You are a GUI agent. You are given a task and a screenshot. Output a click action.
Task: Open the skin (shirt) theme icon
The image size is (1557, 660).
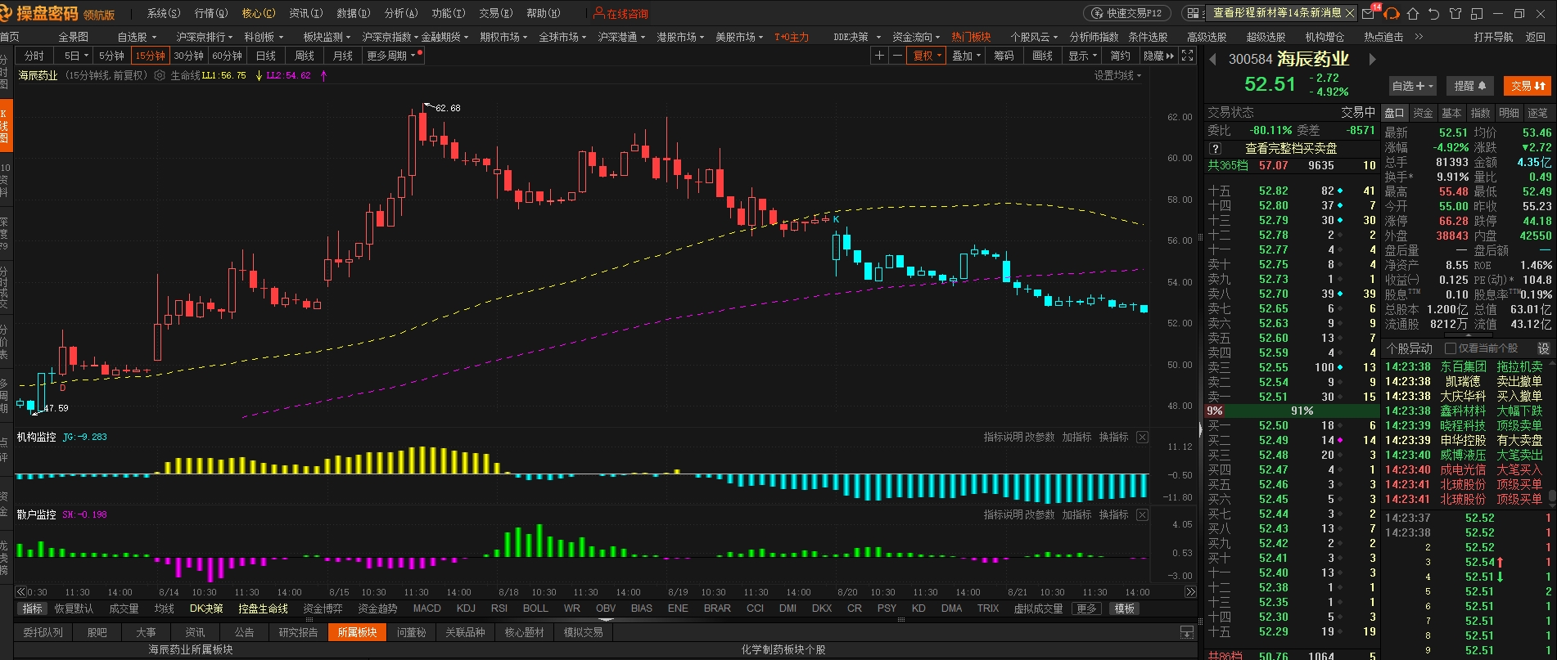[1455, 13]
